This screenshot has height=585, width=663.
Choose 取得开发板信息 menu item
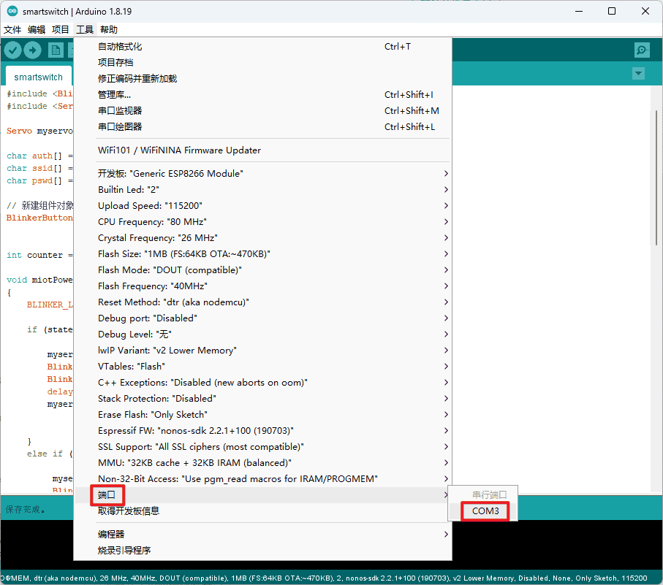[262, 511]
